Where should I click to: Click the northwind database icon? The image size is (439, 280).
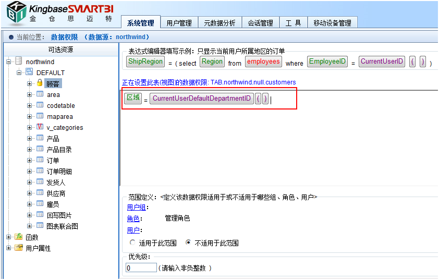[19, 61]
